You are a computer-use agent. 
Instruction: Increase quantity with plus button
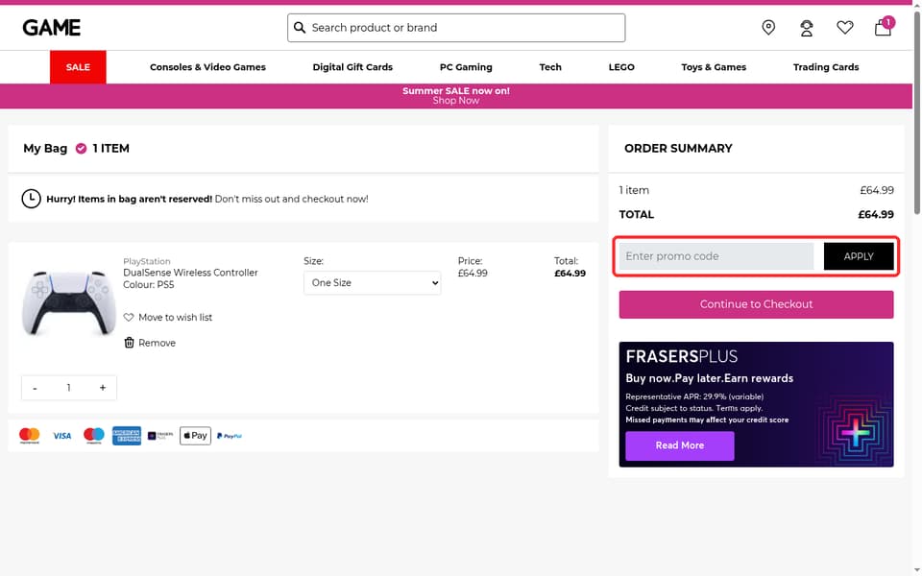[x=103, y=388]
